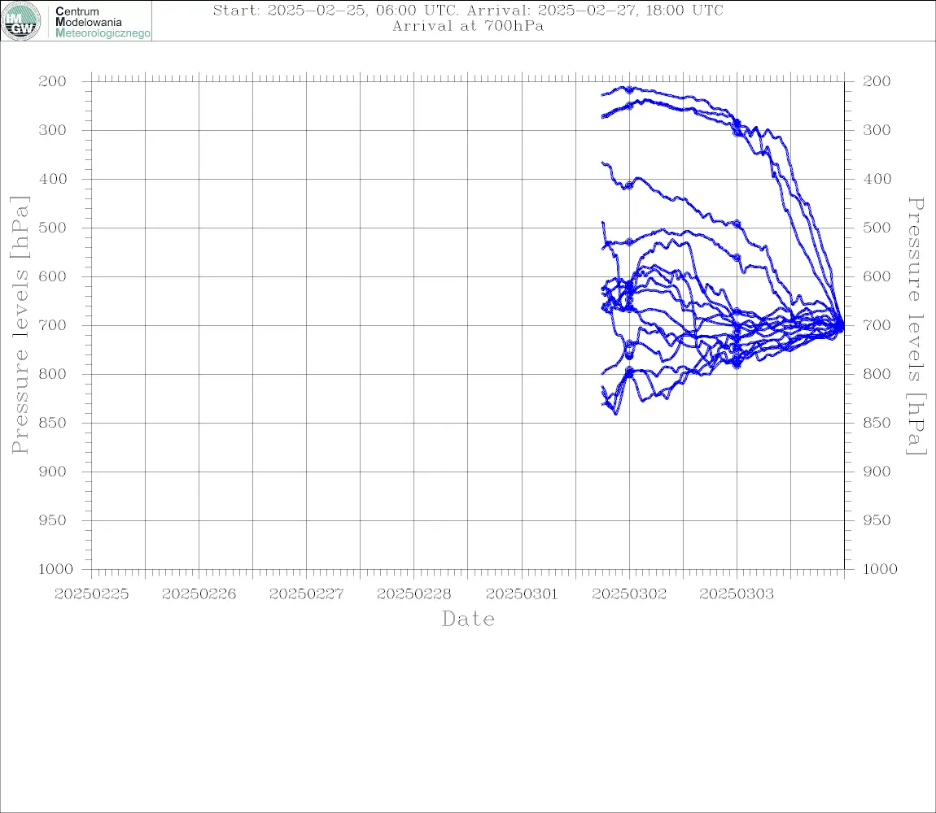Image resolution: width=936 pixels, height=813 pixels.
Task: Click the Start and Arrival title line
Action: tap(468, 10)
